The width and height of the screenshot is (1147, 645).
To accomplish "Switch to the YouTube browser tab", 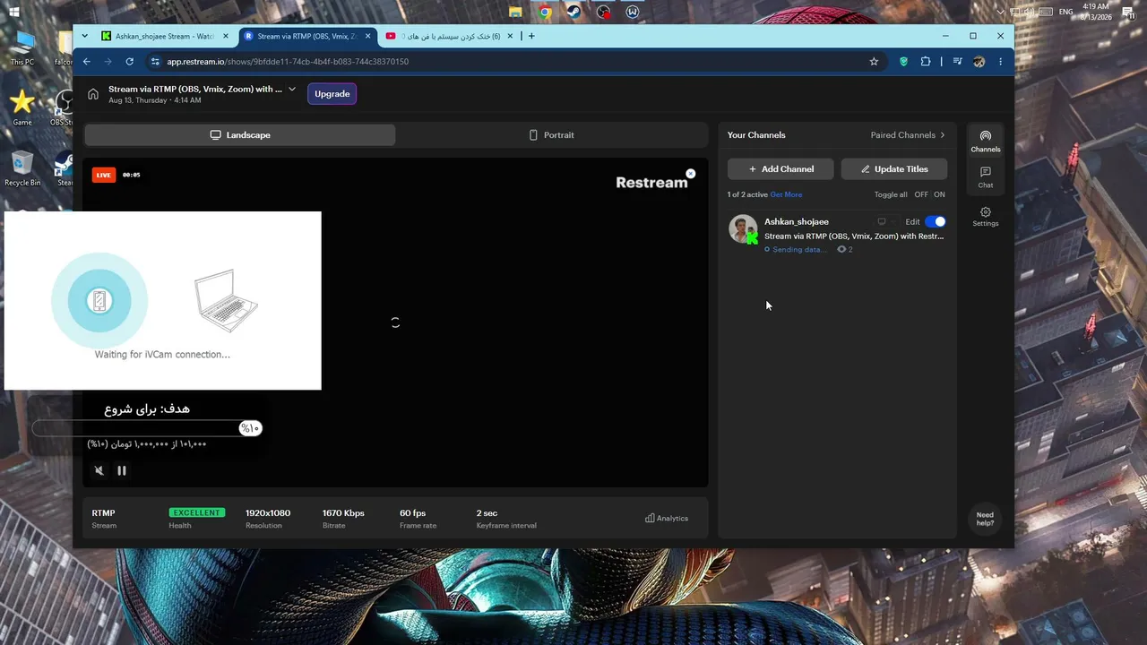I will coord(451,36).
